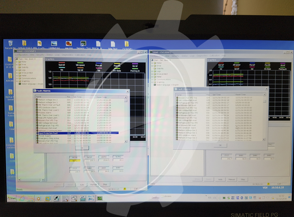Click the Manual button in CV150VF2 window
This screenshot has width=294, height=217.
point(232,179)
